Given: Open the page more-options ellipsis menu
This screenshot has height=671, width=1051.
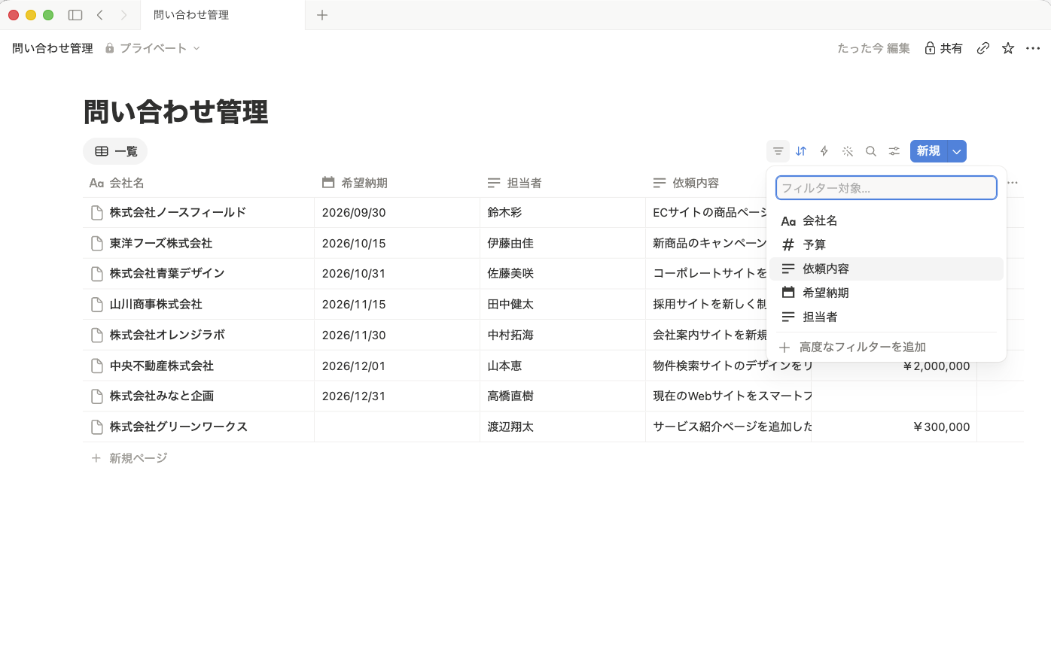Looking at the screenshot, I should tap(1033, 48).
